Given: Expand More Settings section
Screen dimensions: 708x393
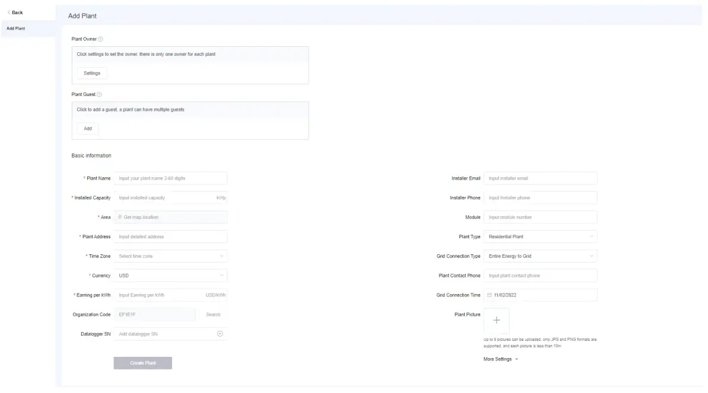Looking at the screenshot, I should coord(501,359).
